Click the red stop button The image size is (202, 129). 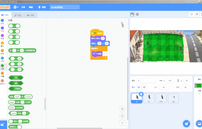click(137, 14)
